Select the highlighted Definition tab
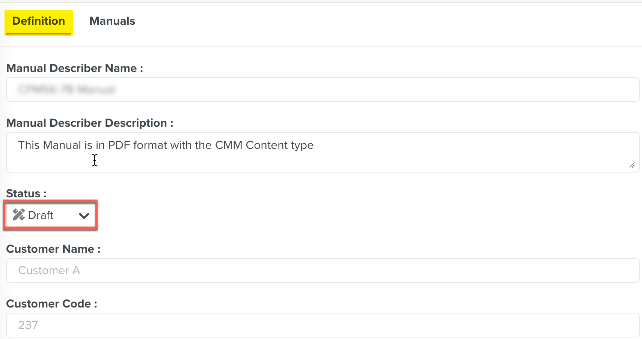The width and height of the screenshot is (642, 339). 39,22
